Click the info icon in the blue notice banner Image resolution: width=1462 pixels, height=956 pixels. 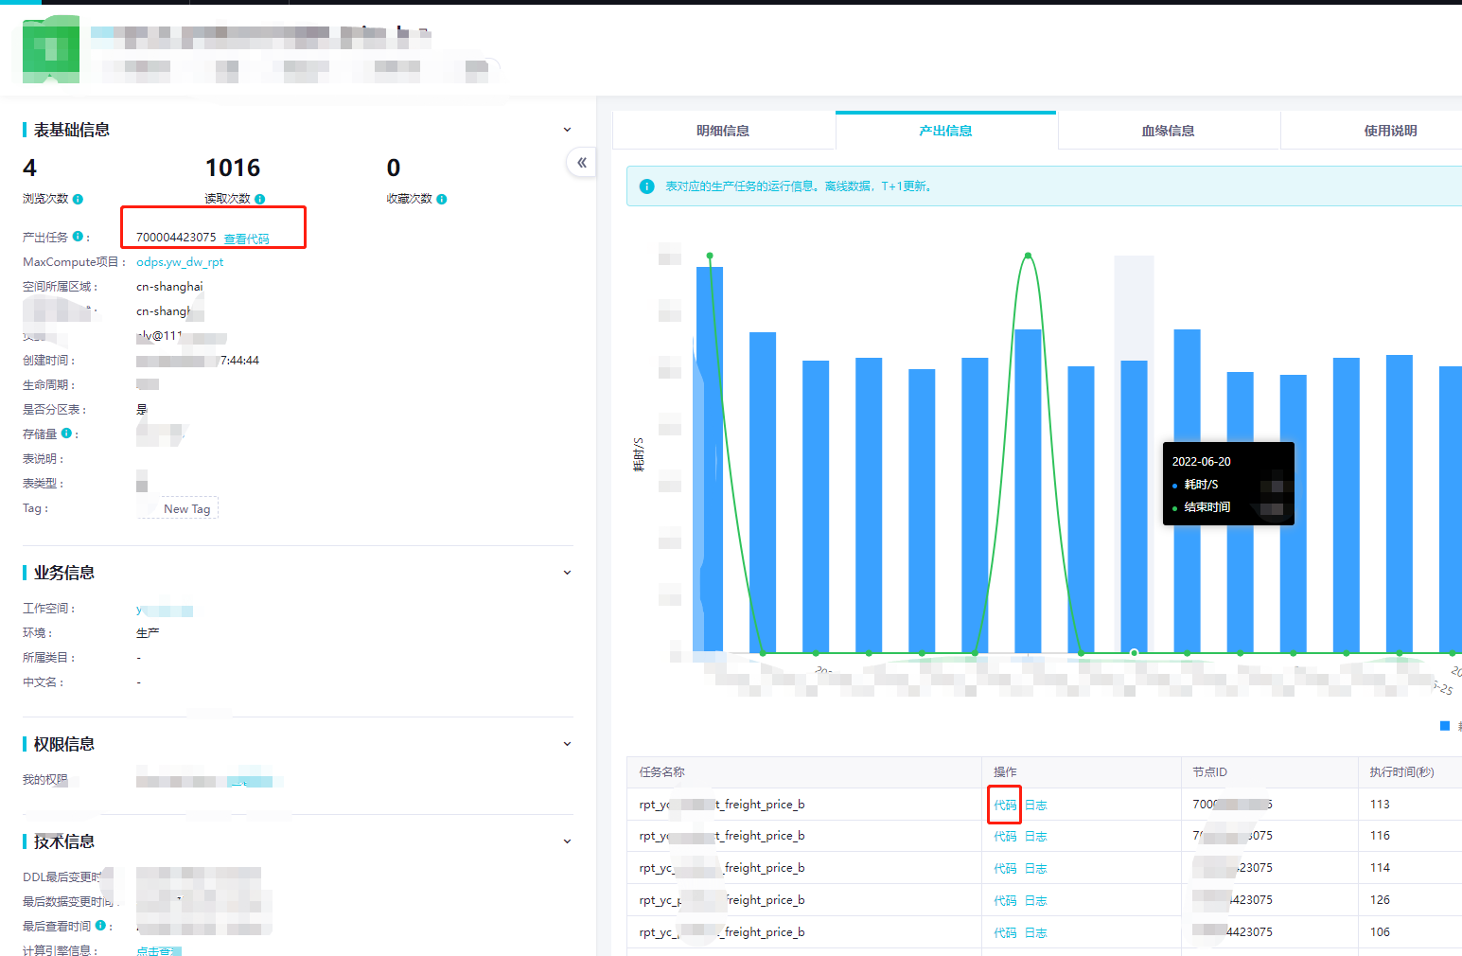(647, 186)
